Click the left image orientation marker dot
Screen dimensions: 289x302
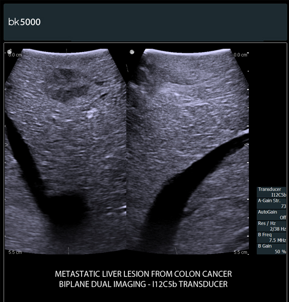coord(10,52)
